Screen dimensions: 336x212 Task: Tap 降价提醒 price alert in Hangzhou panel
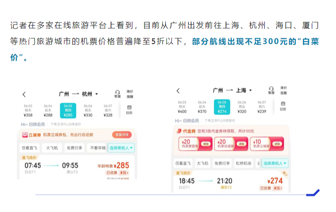pos(130,94)
